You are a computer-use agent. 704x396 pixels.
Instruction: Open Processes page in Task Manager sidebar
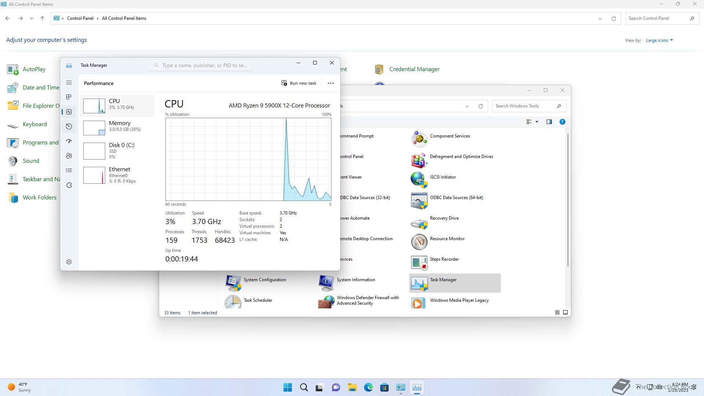click(69, 97)
